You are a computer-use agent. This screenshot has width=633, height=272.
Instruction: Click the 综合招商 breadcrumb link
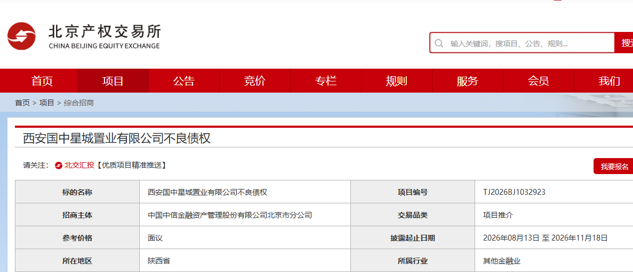point(79,103)
